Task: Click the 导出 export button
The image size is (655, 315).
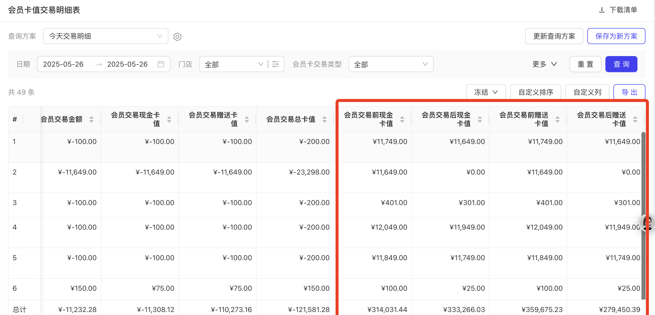Action: [629, 92]
